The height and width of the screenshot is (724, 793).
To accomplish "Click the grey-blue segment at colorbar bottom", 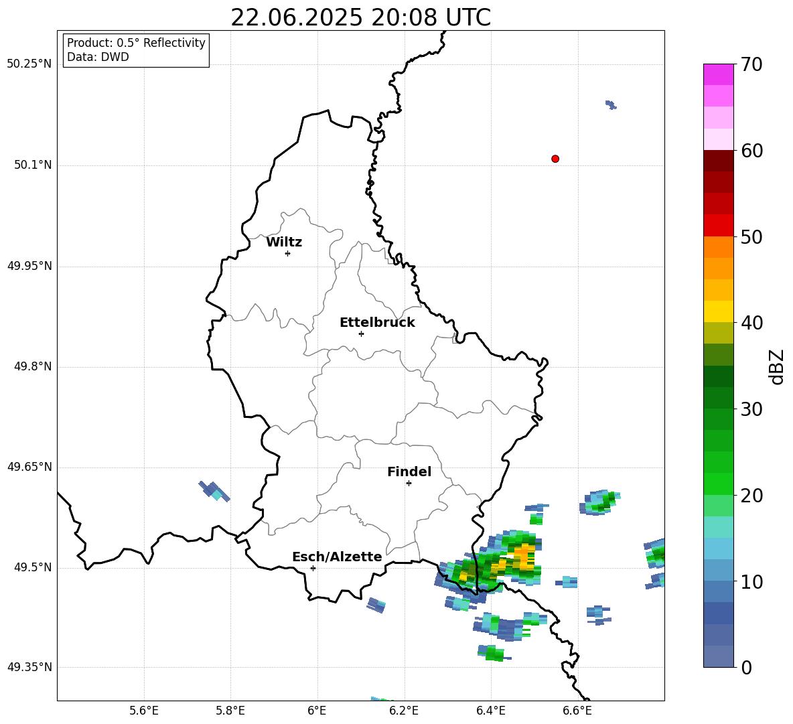I will (718, 656).
